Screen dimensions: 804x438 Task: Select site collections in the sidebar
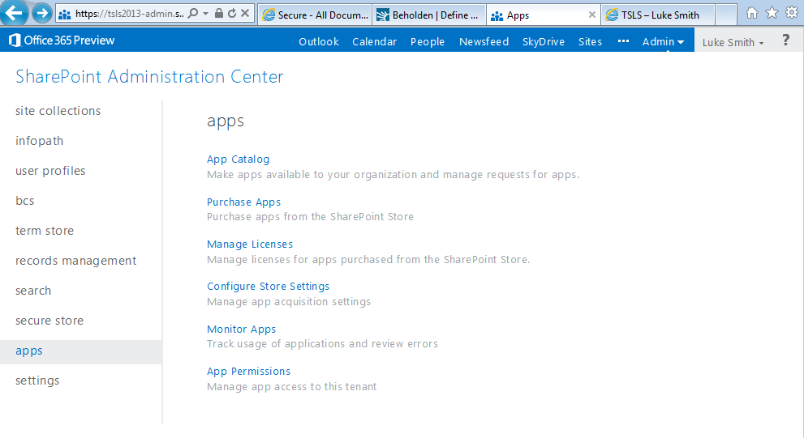[x=58, y=111]
